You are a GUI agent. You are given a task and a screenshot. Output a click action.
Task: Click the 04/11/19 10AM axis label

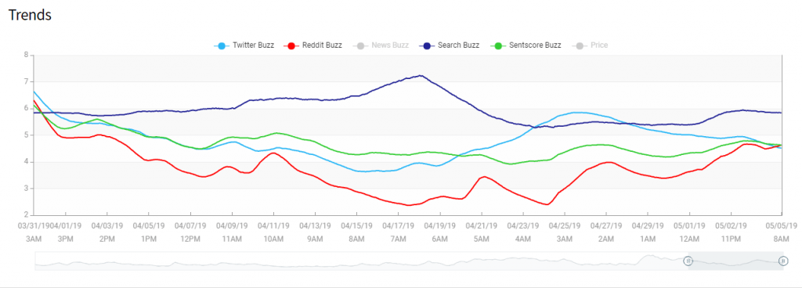(273, 232)
